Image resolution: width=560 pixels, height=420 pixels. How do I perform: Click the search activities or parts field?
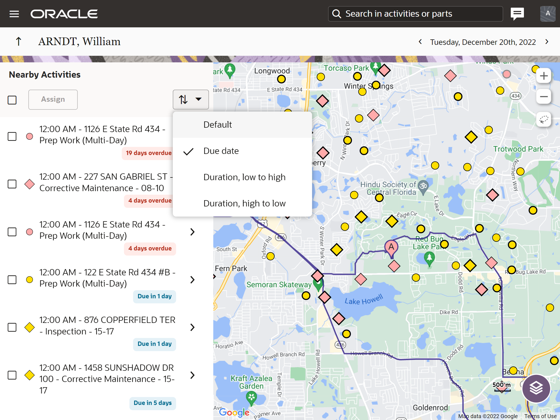click(x=416, y=14)
